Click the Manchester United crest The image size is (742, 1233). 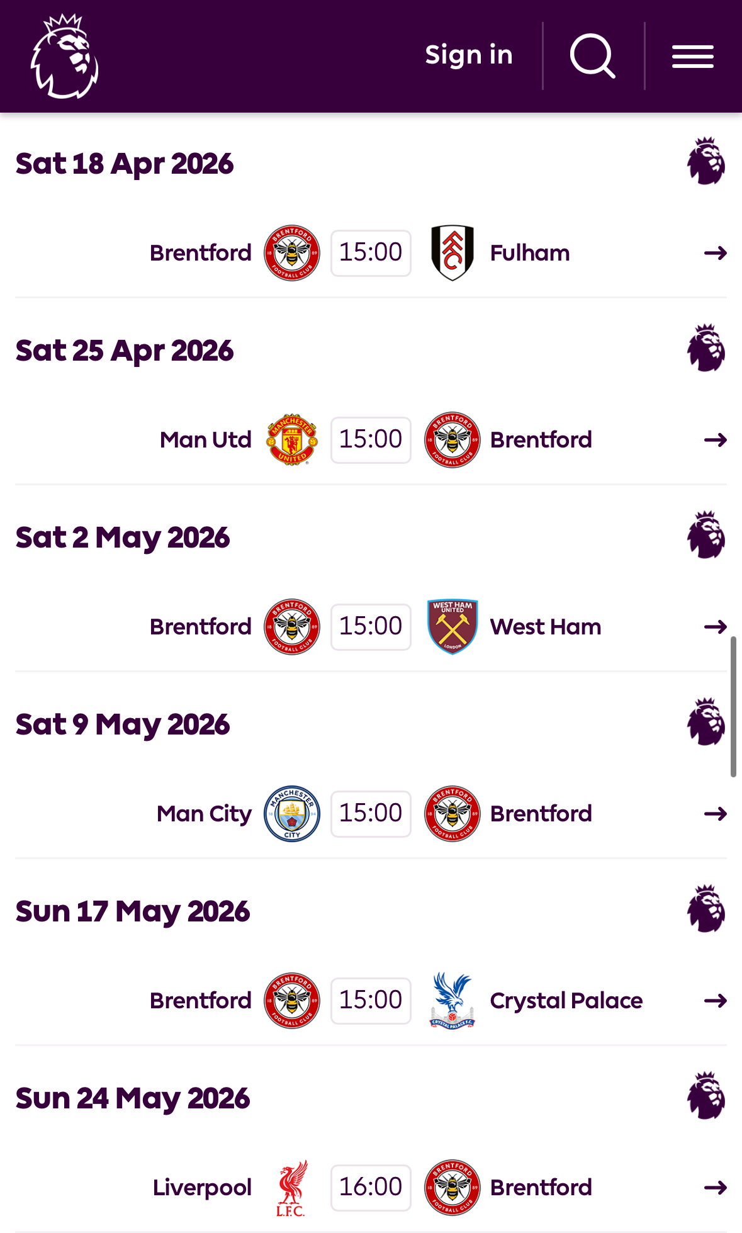pyautogui.click(x=292, y=439)
